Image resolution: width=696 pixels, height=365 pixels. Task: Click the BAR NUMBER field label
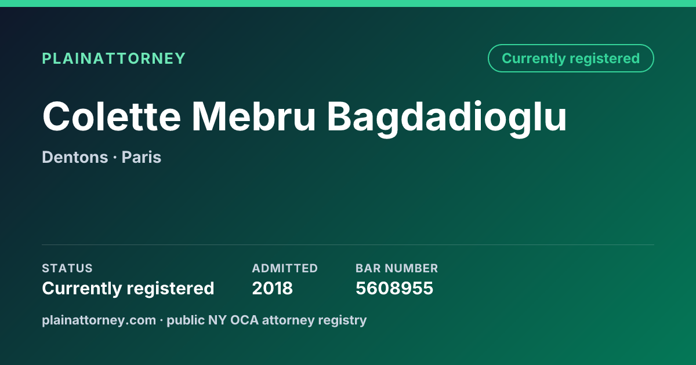coord(397,268)
